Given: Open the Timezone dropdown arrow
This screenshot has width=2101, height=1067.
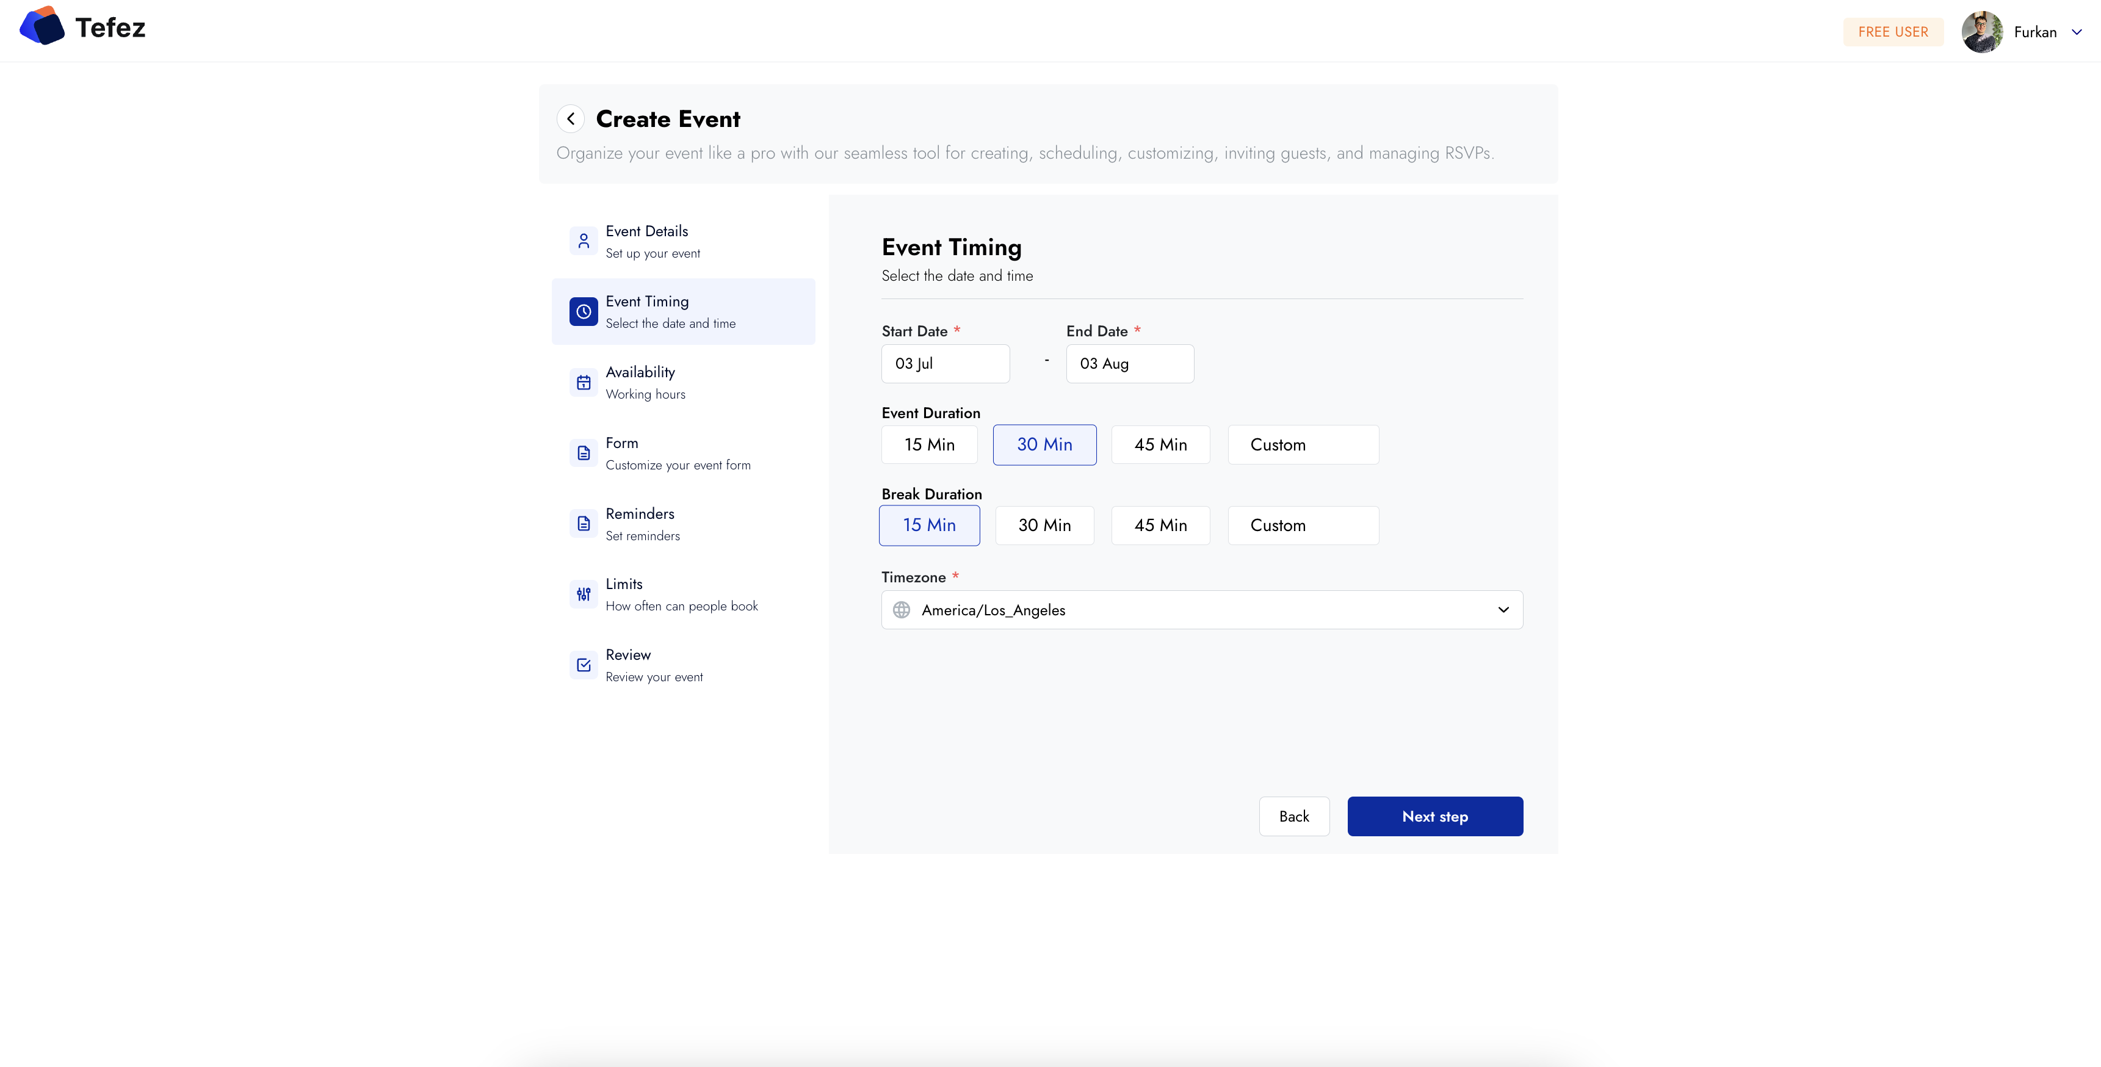Looking at the screenshot, I should (1503, 610).
